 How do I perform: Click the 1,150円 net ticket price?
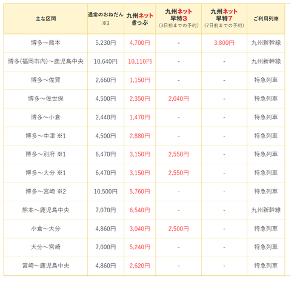click(x=139, y=80)
